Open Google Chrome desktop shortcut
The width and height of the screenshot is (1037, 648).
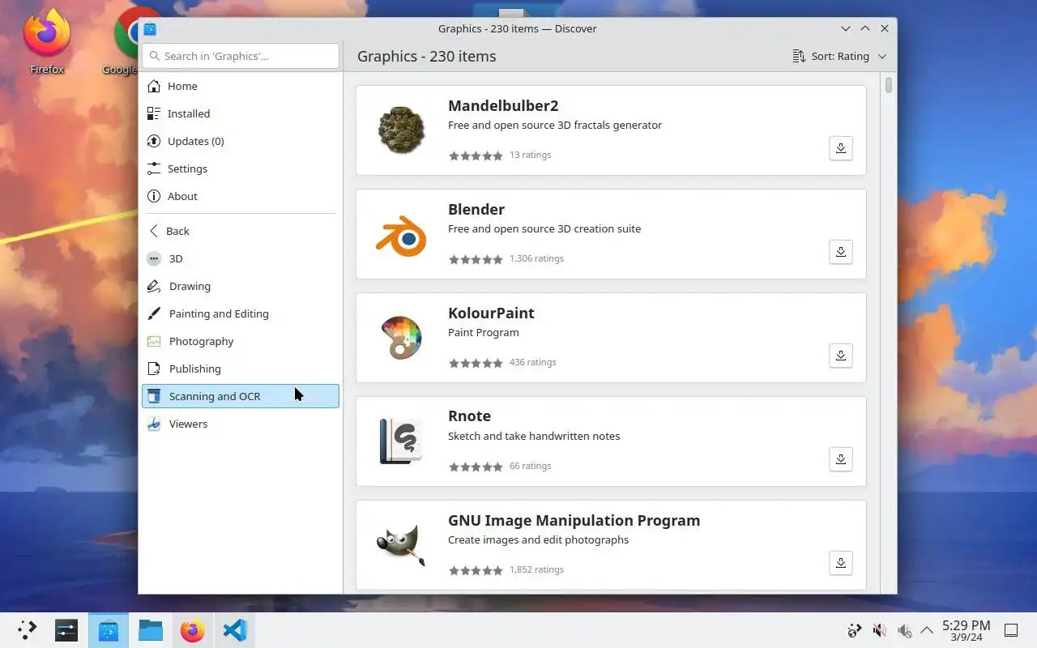click(126, 40)
